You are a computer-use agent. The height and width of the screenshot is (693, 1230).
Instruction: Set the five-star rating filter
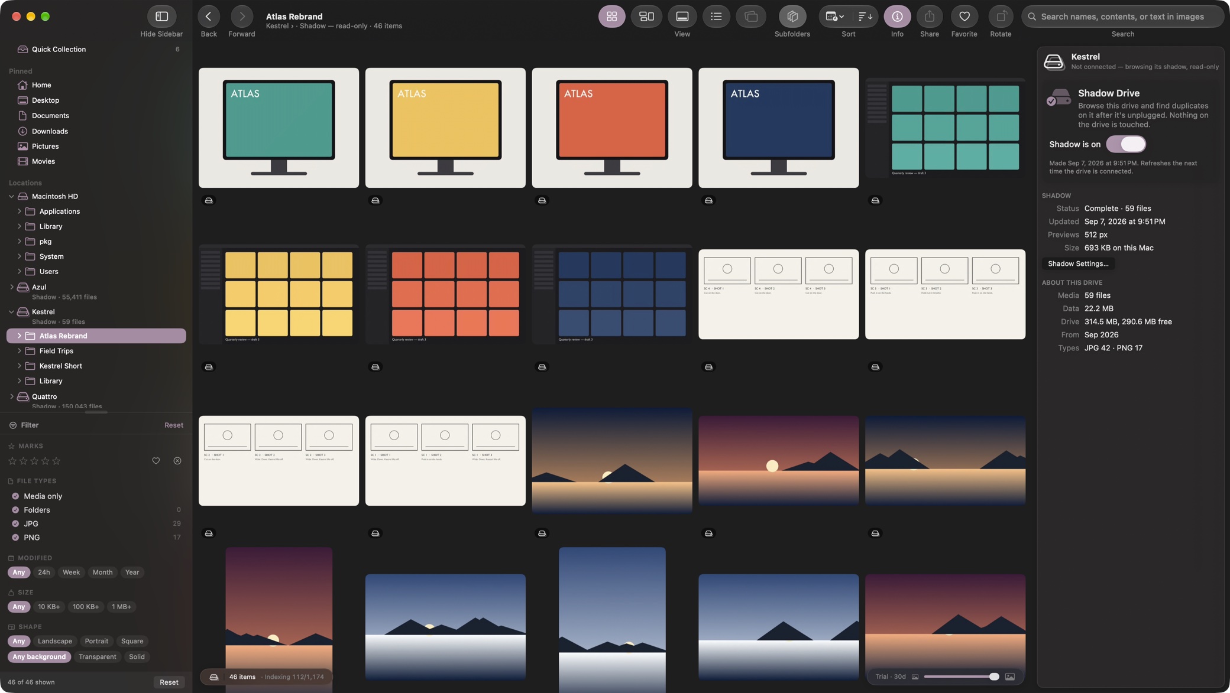tap(57, 461)
